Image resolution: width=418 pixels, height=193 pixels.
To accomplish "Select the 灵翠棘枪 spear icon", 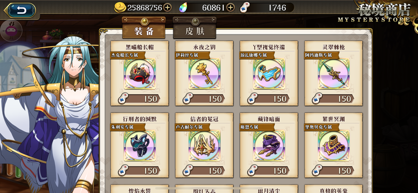I will pyautogui.click(x=333, y=74).
